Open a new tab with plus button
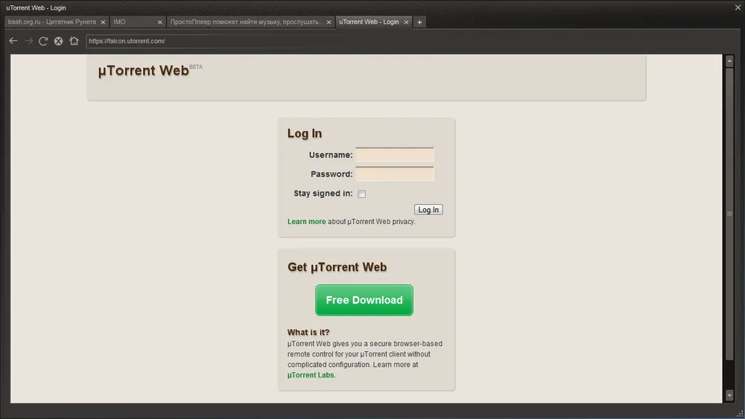745x419 pixels. [419, 22]
